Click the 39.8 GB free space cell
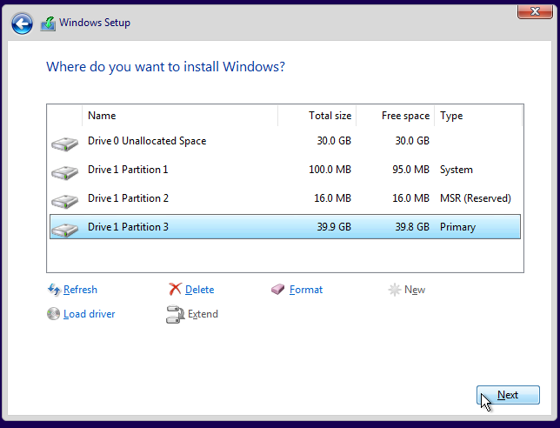This screenshot has width=560, height=428. 412,226
